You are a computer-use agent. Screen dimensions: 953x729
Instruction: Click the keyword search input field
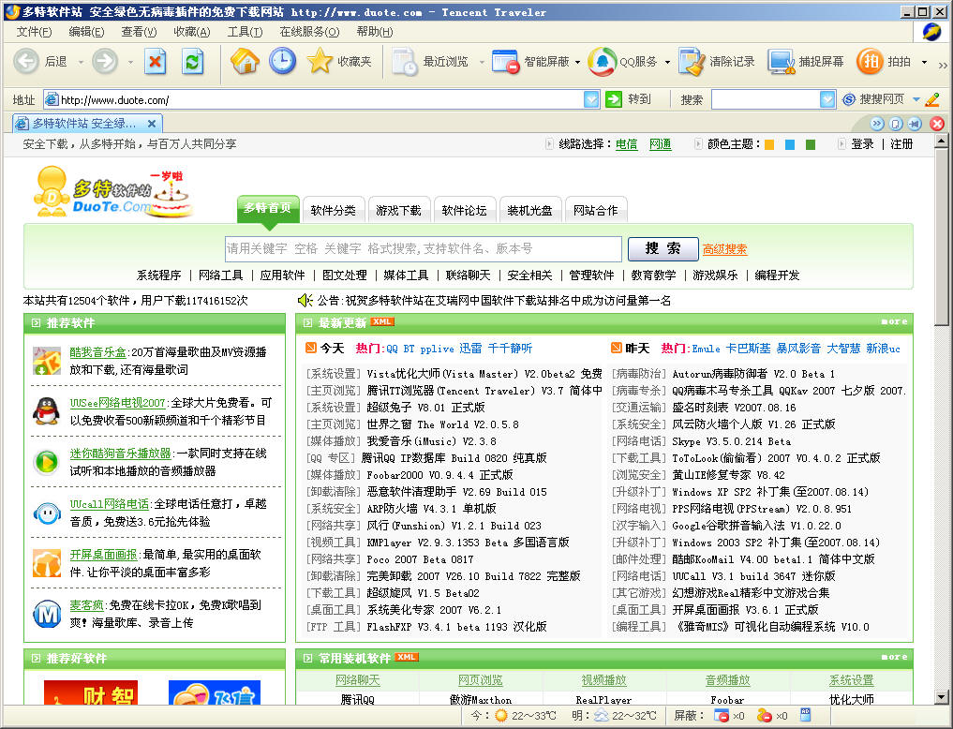pos(423,248)
